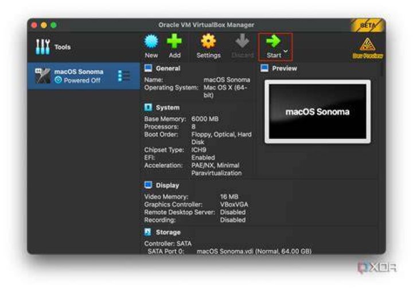This screenshot has width=413, height=290.
Task: Open the System section header
Action: point(167,108)
